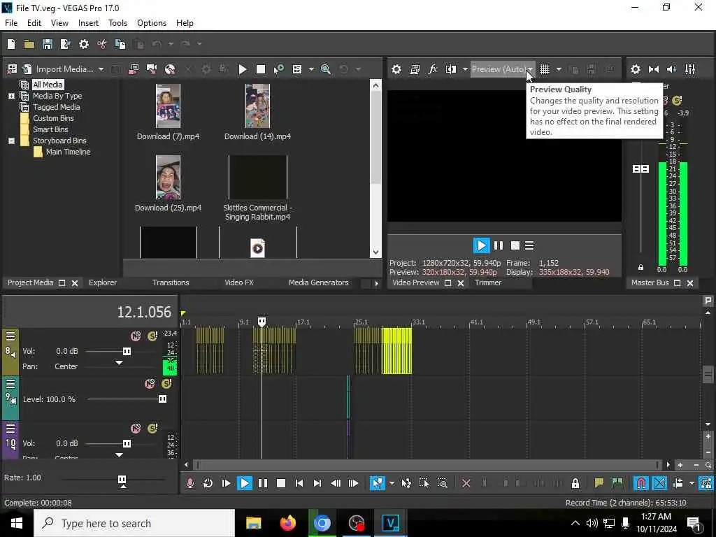This screenshot has height=537, width=716.
Task: Open the Overlays grid dropdown arrow
Action: point(559,69)
